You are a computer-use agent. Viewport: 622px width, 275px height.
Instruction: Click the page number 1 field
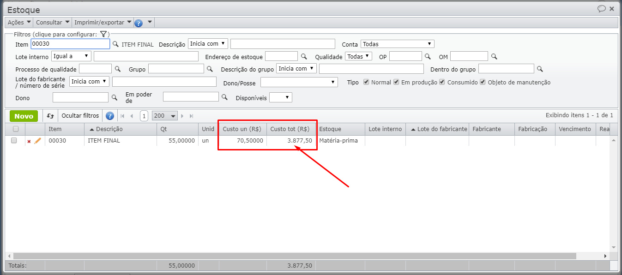(x=144, y=116)
